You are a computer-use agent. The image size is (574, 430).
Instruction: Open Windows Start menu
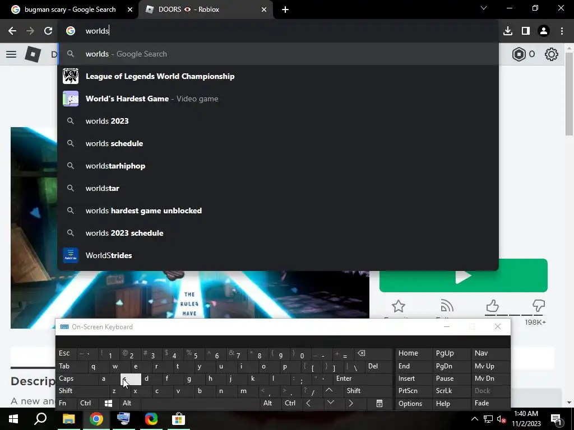coord(13,419)
